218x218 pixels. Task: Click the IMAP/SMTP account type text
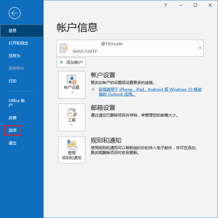click(x=85, y=51)
